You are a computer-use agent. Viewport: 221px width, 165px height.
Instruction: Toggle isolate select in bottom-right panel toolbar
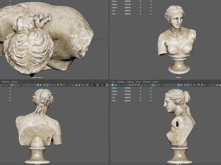point(213,85)
